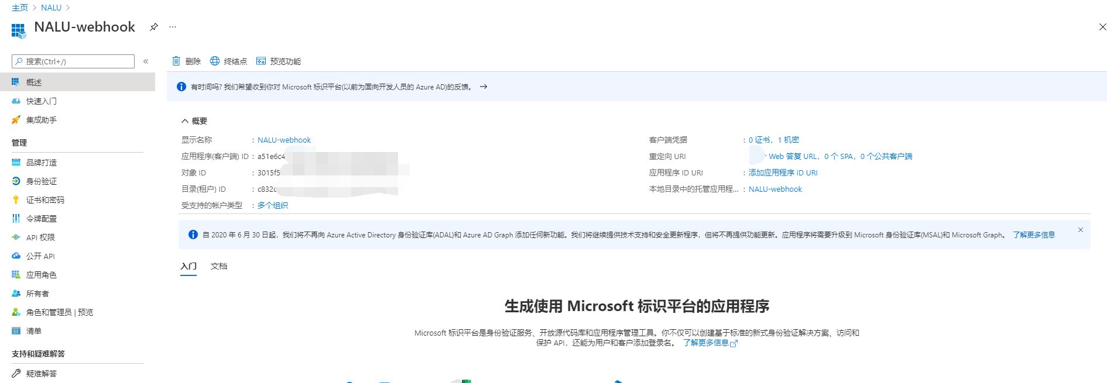Click the 集成助手 rocket icon
Viewport: 1107px width, 383px height.
point(16,119)
